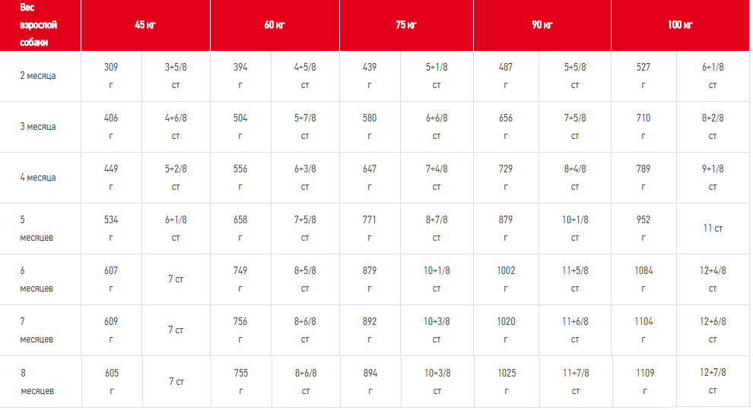Click the 'Вес взрослой собаки' header cell

tap(39, 25)
